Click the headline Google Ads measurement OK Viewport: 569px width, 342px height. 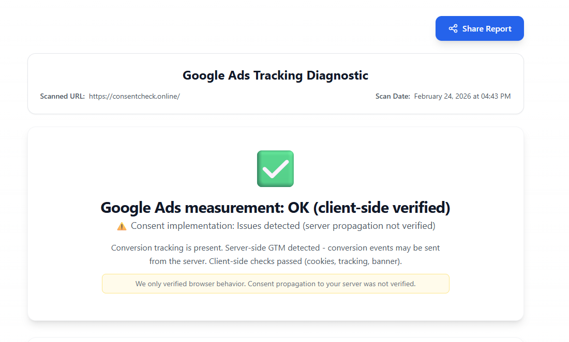(275, 207)
